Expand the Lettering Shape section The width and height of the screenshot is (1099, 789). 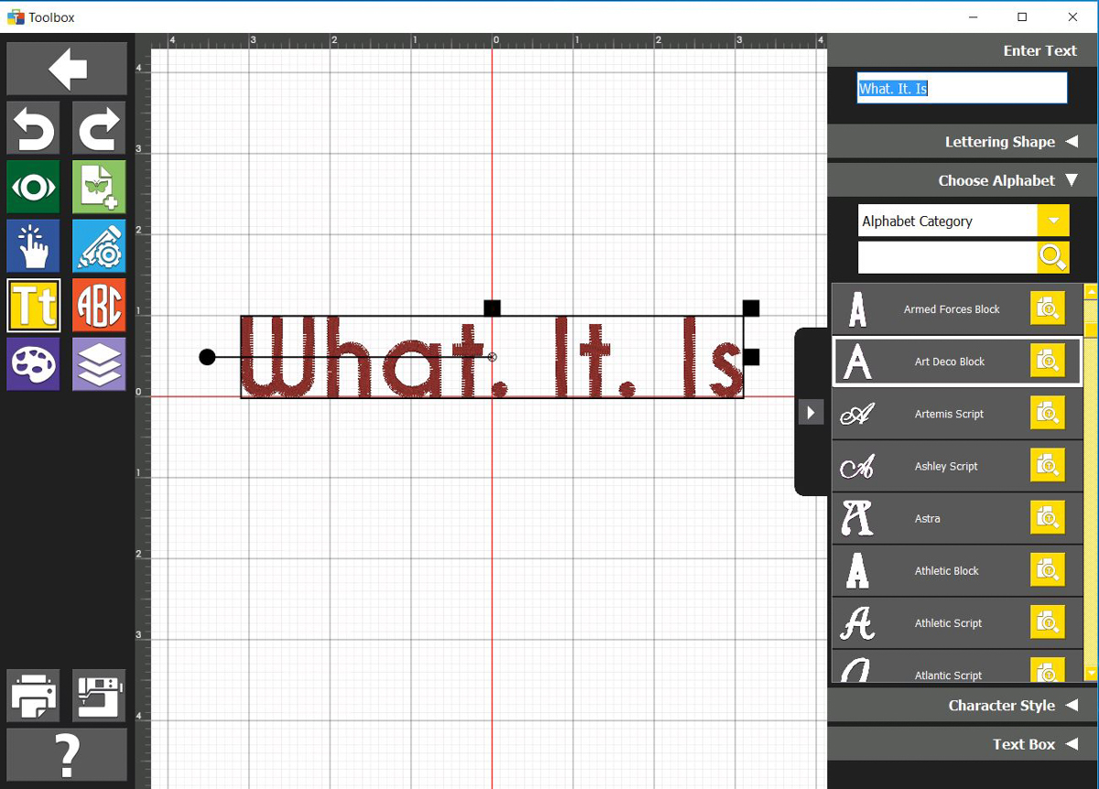[x=963, y=142]
